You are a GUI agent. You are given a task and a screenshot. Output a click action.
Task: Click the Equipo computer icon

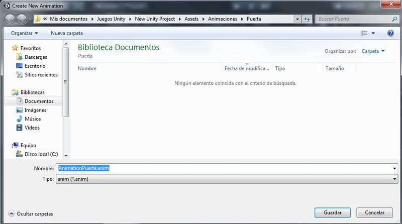pos(15,145)
